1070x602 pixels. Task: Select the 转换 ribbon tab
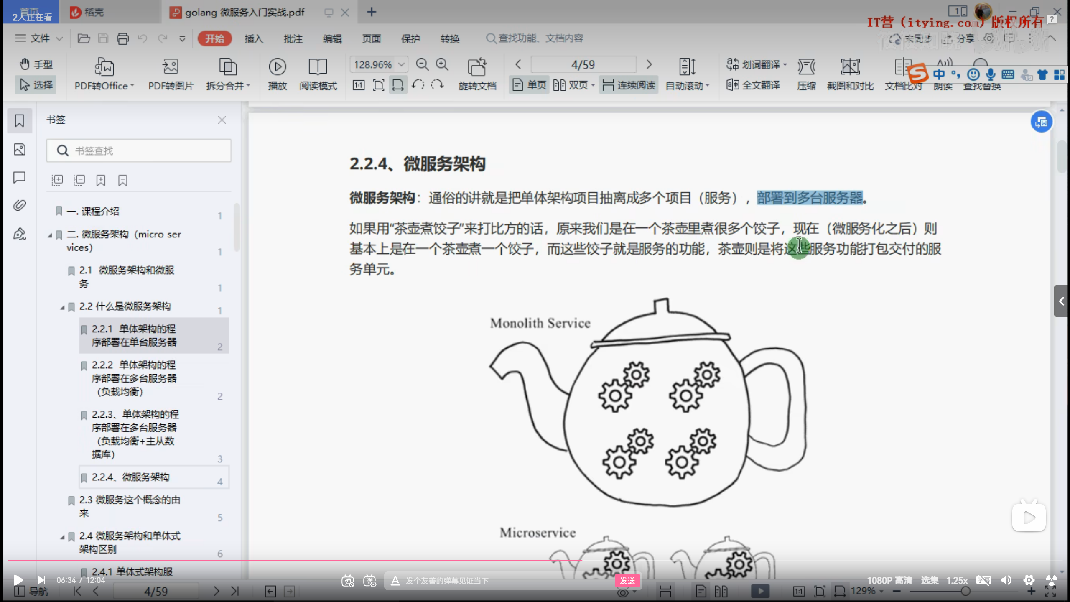coord(450,38)
